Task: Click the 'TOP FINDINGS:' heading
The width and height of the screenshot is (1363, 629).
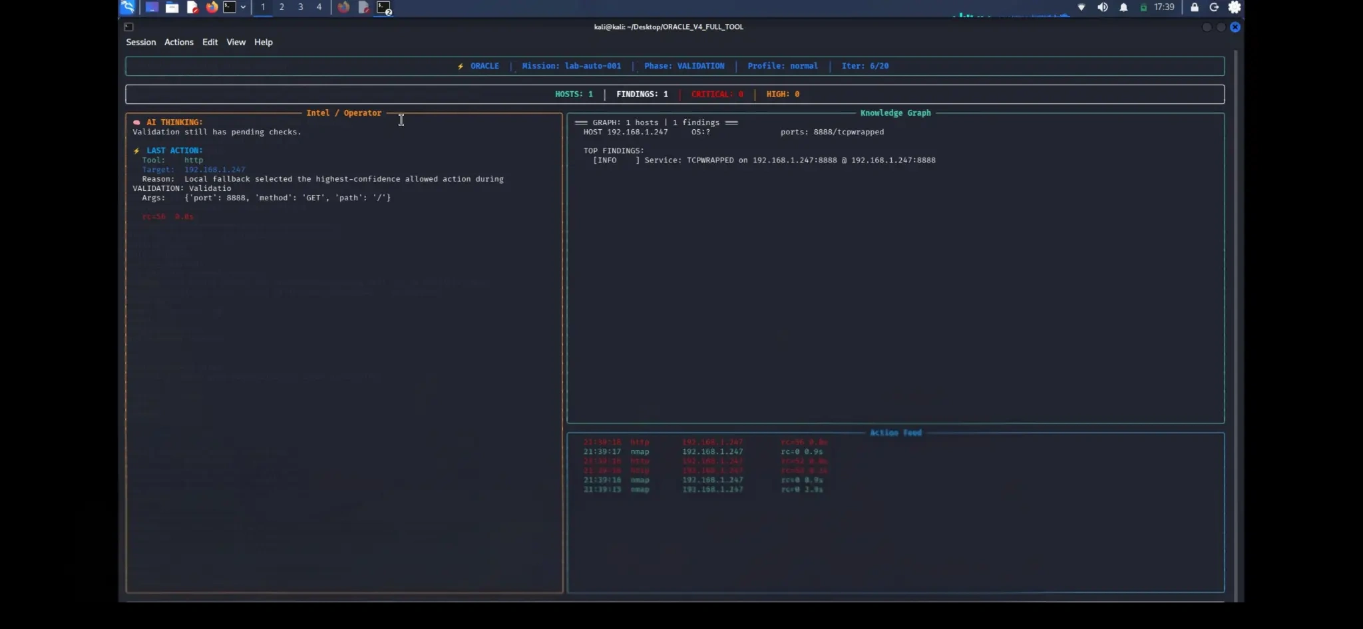Action: pos(614,150)
